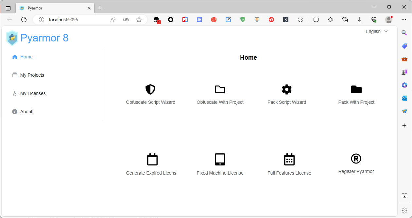This screenshot has width=412, height=218.
Task: Click the Fixed Machine License tablet icon
Action: click(220, 160)
